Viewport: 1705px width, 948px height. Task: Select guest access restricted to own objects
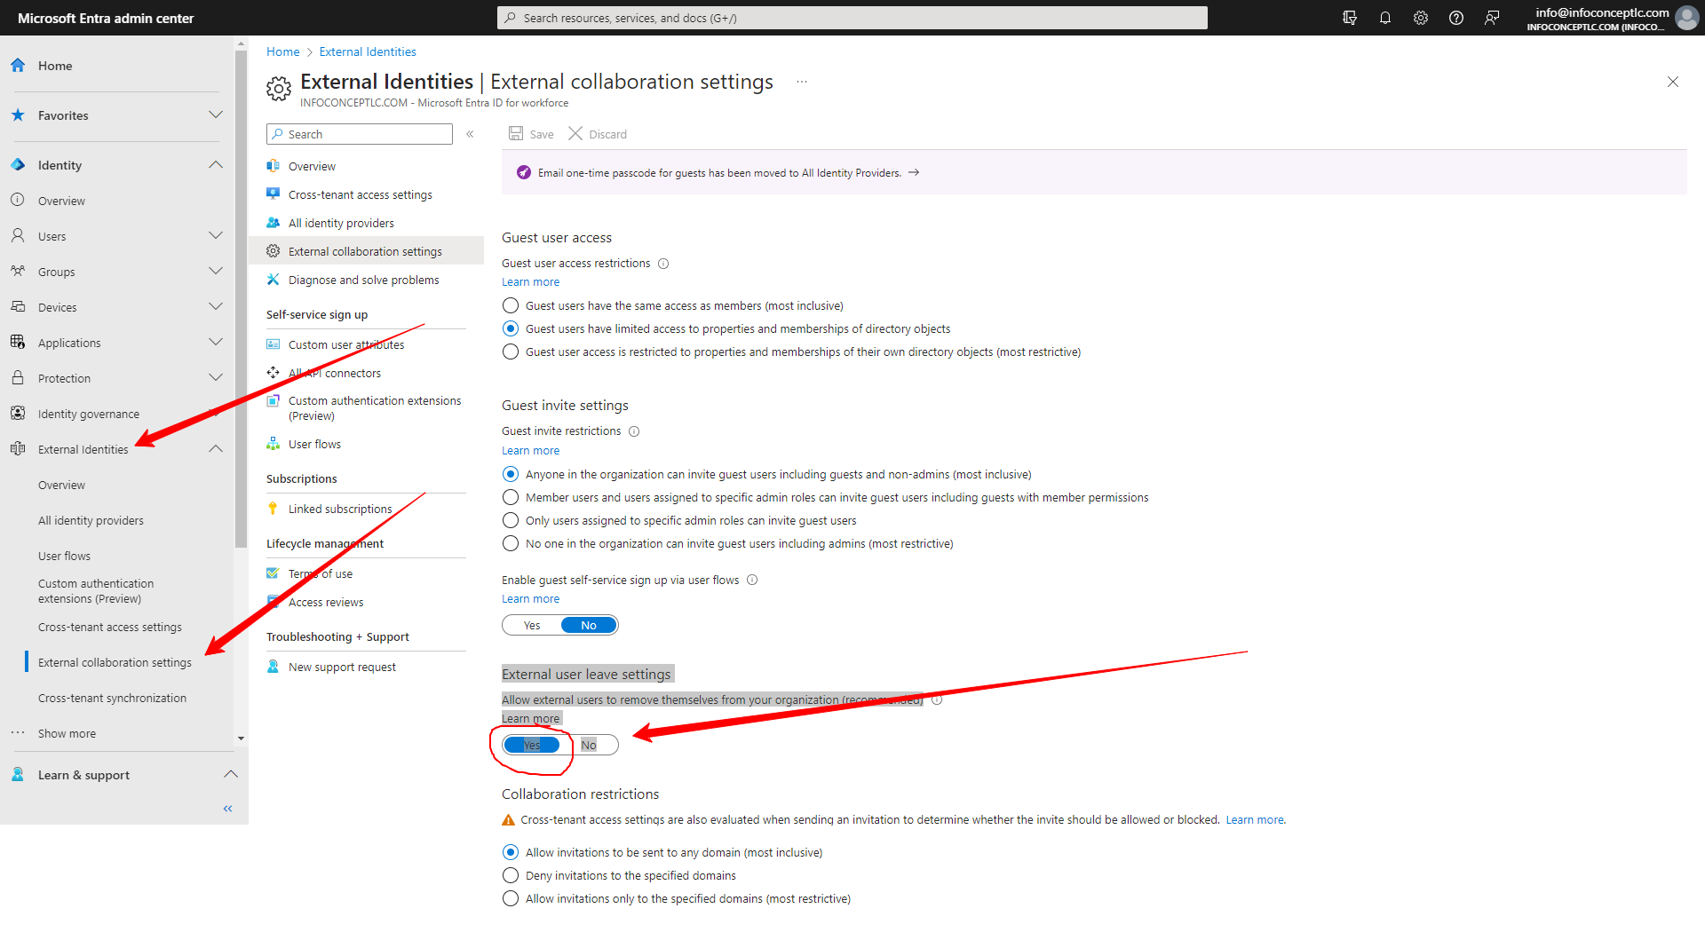pyautogui.click(x=511, y=352)
